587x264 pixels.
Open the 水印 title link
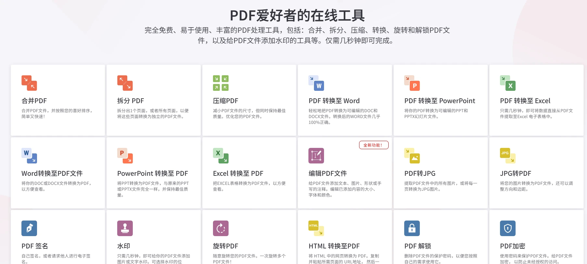tap(124, 246)
